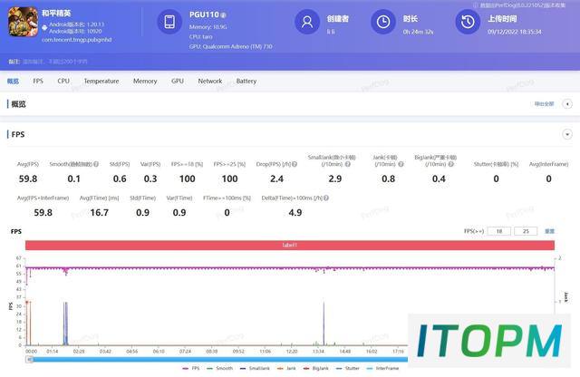Image resolution: width=580 pixels, height=377 pixels.
Task: Click the upload time history icon
Action: [468, 22]
